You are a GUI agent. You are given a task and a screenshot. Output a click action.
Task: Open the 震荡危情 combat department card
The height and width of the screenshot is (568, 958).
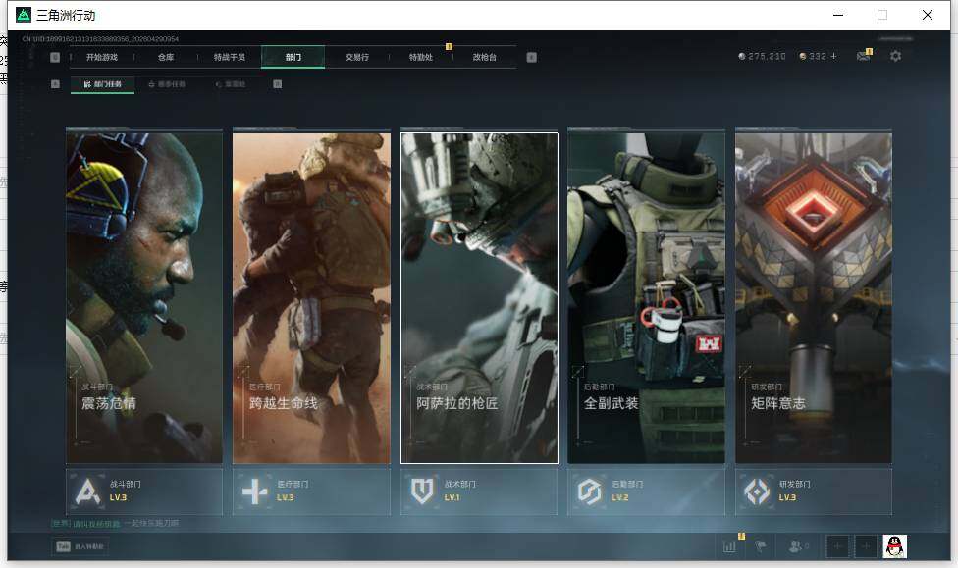(144, 297)
